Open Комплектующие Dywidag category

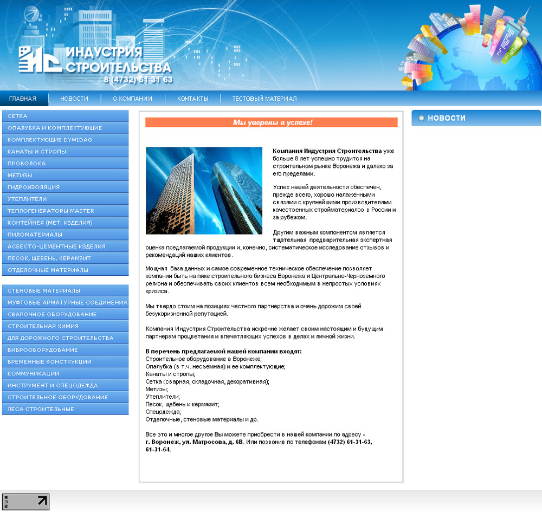[x=66, y=140]
